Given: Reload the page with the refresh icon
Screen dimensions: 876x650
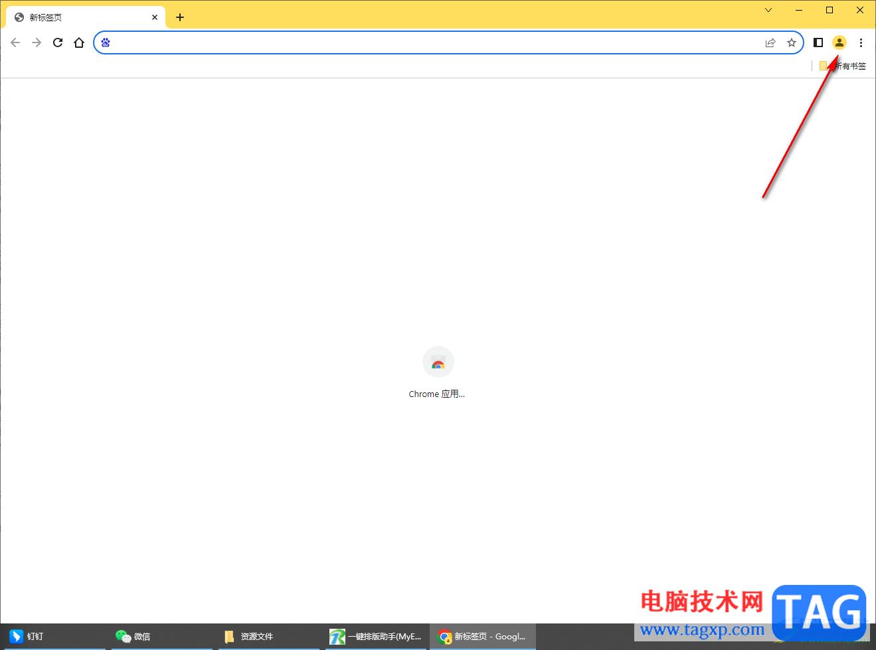Looking at the screenshot, I should coord(58,42).
